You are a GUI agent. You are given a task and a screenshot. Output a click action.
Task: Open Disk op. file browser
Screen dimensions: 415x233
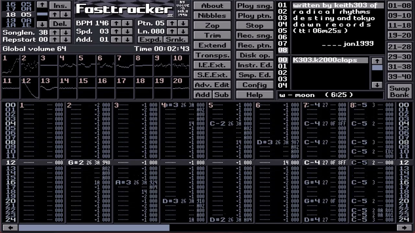click(x=255, y=55)
